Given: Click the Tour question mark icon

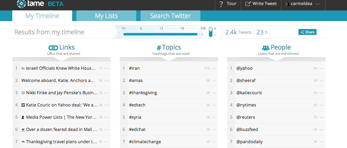Looking at the screenshot, I should coord(221,4).
